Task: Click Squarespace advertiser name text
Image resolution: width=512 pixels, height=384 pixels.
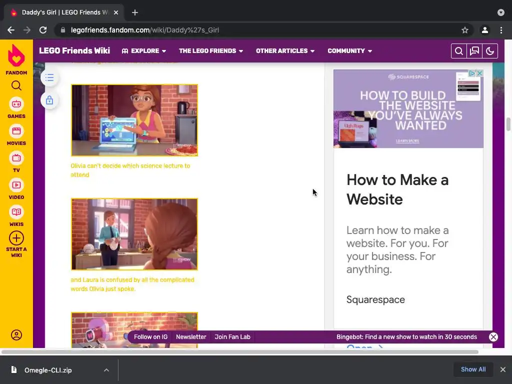Action: coord(375,299)
